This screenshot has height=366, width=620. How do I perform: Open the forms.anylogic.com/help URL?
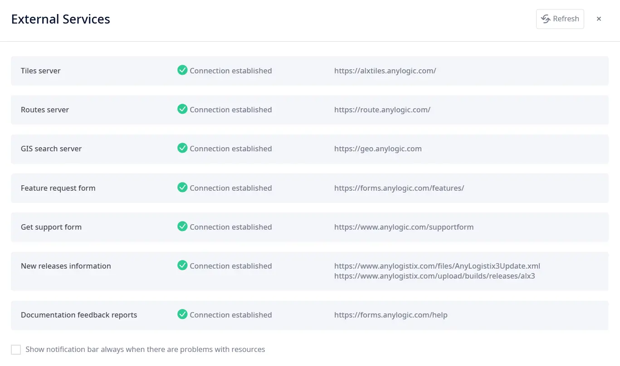[391, 315]
